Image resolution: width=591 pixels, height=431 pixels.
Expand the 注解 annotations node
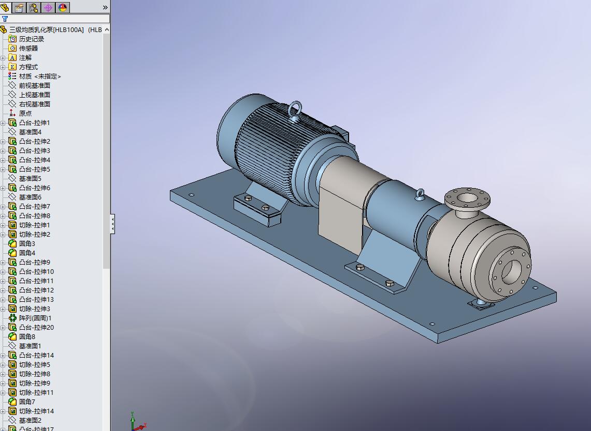(3, 57)
